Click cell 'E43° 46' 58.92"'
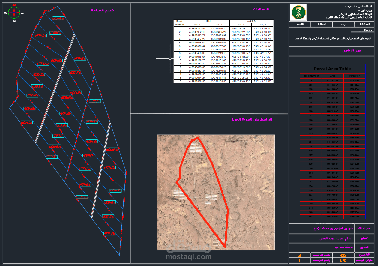The image size is (378, 266). point(262,35)
